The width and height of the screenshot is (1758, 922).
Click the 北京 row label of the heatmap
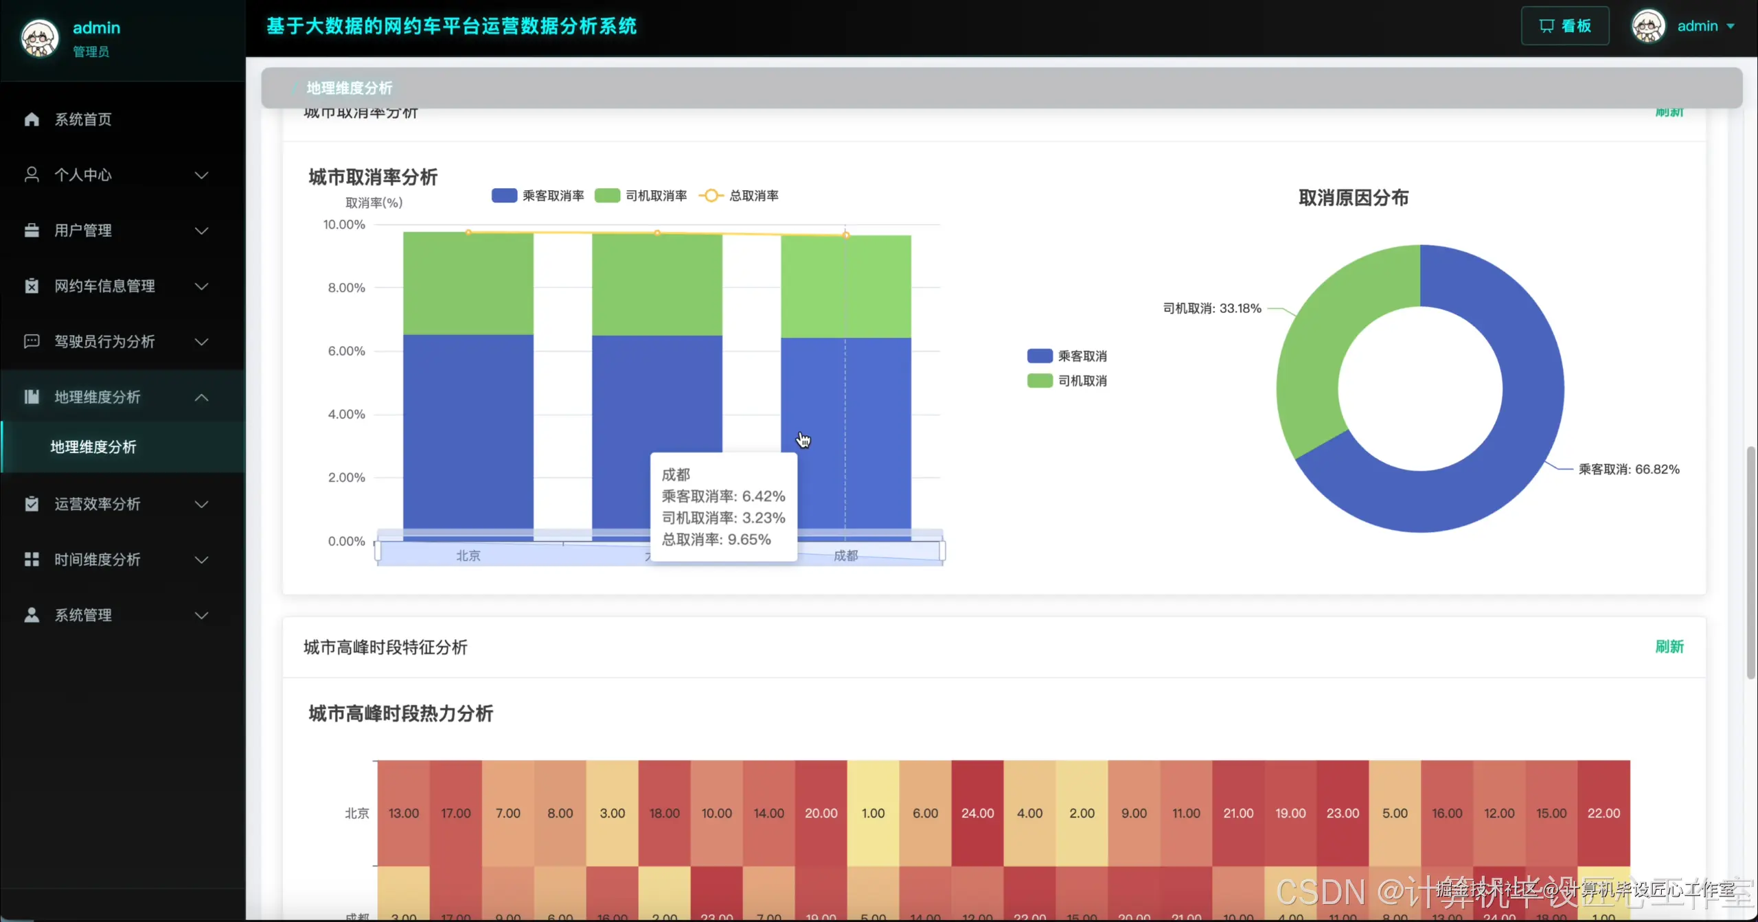357,814
